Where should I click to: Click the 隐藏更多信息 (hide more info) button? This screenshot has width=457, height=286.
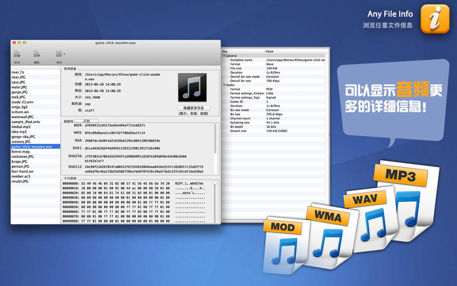coord(194,108)
